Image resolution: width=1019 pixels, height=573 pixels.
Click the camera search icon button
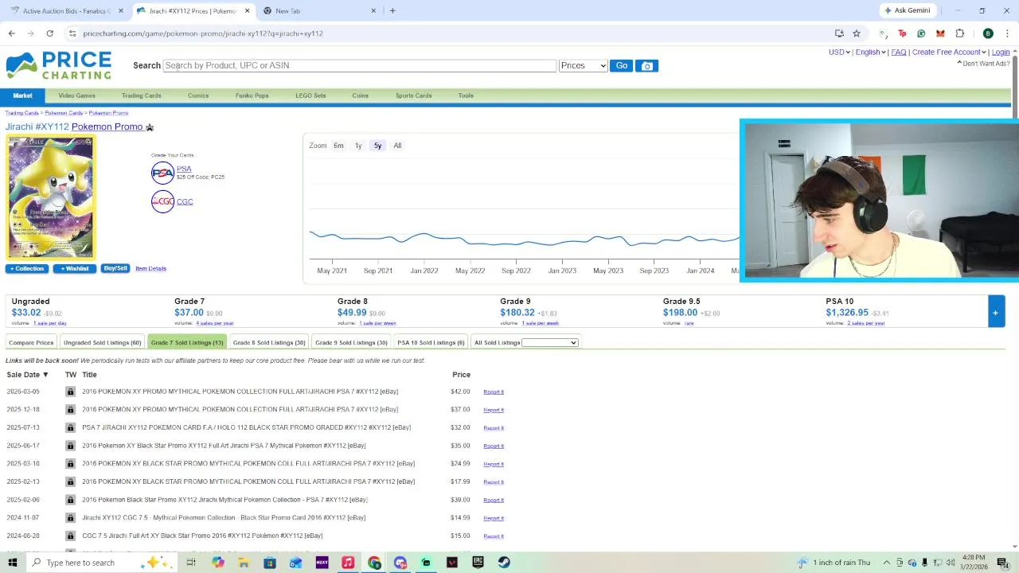[646, 65]
